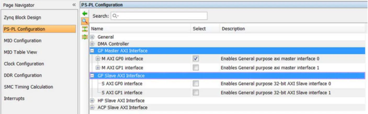
Task: Expand the General tree node
Action: tap(92, 37)
